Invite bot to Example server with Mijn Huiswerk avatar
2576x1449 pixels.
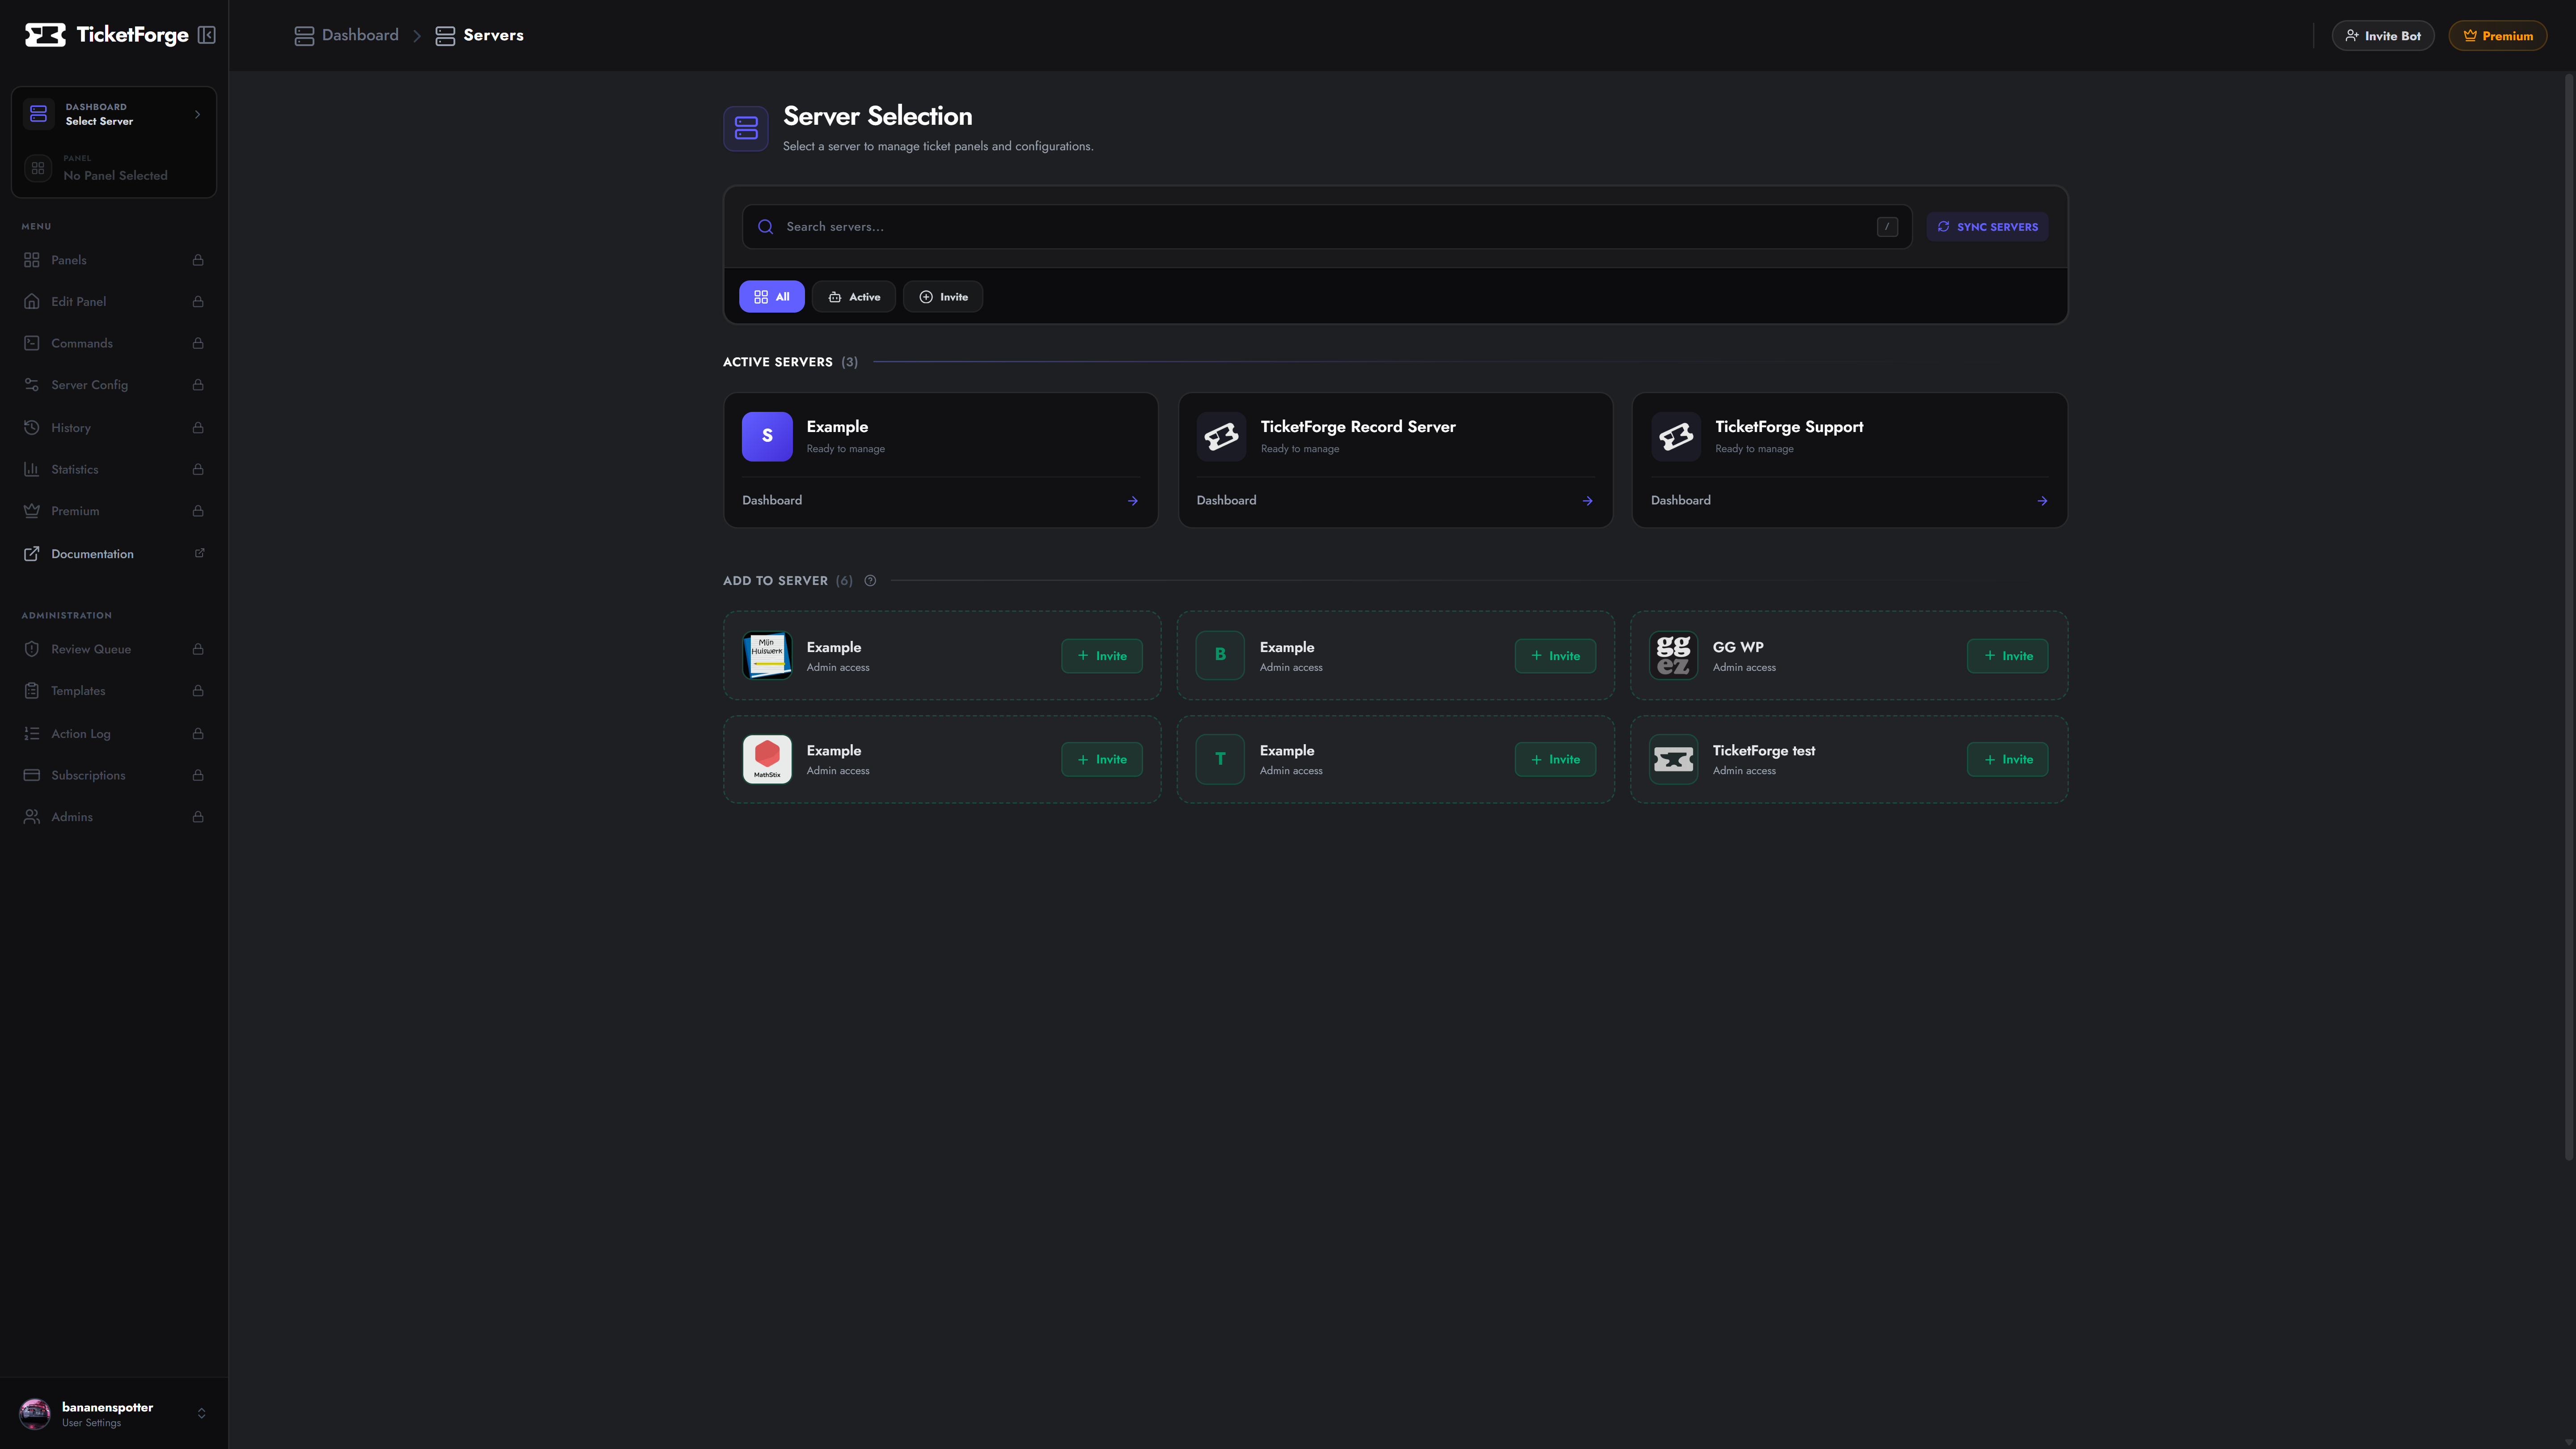pos(1102,656)
